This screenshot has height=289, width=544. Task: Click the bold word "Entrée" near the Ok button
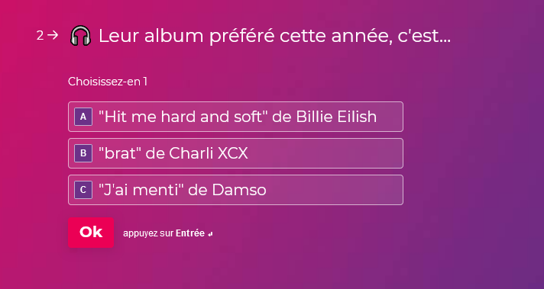coord(190,233)
